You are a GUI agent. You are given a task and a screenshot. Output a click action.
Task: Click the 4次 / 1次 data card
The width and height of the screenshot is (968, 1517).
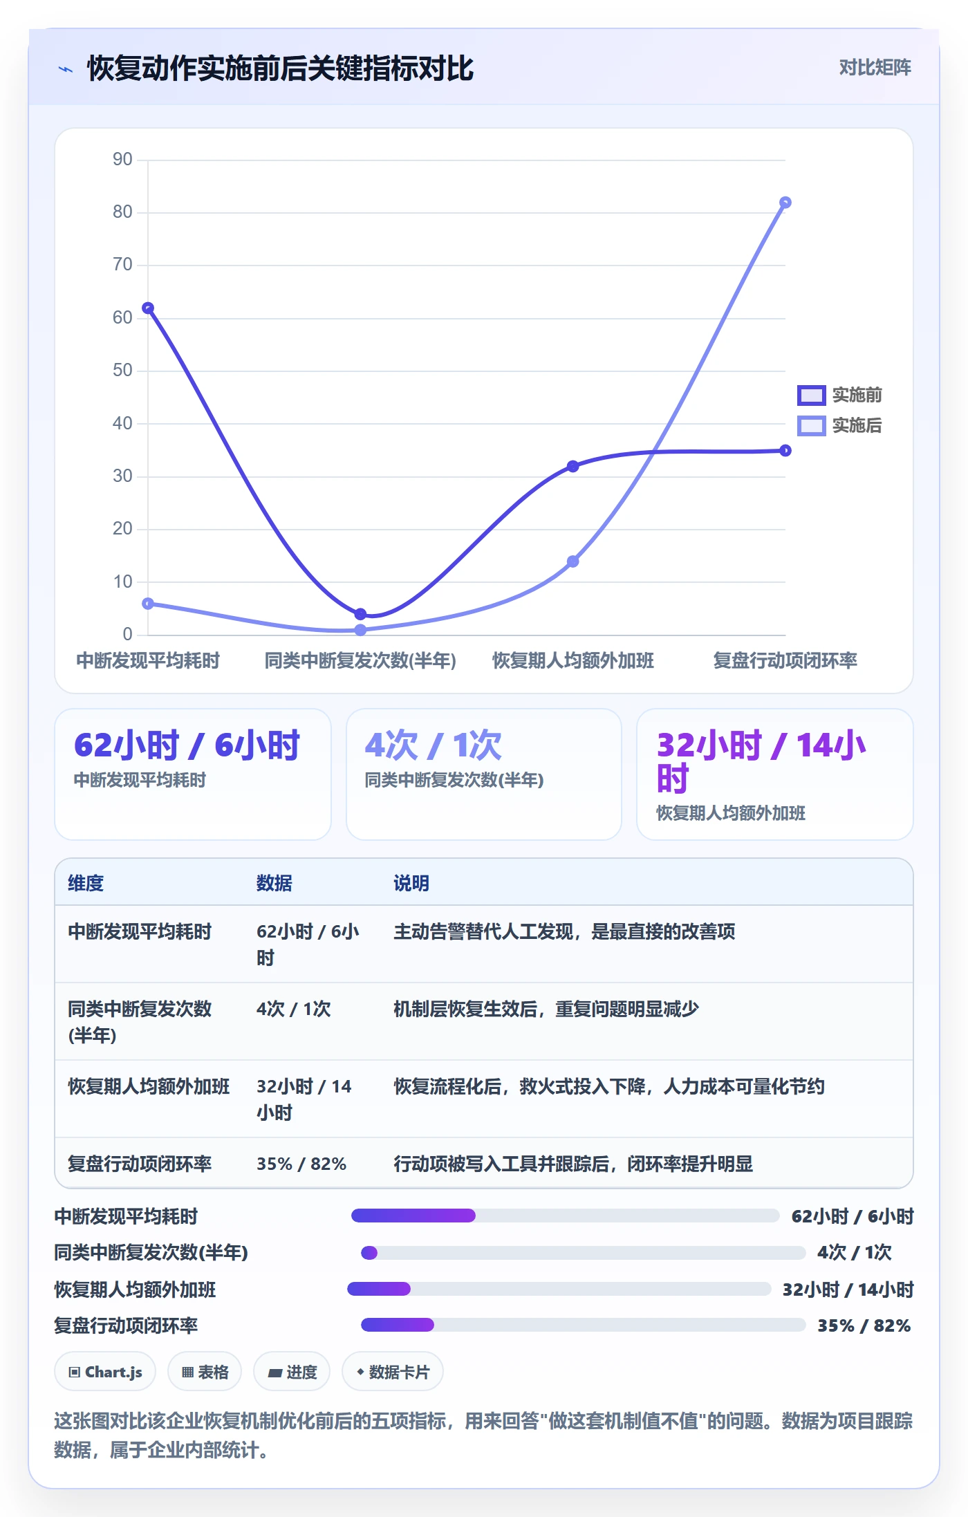pyautogui.click(x=484, y=774)
